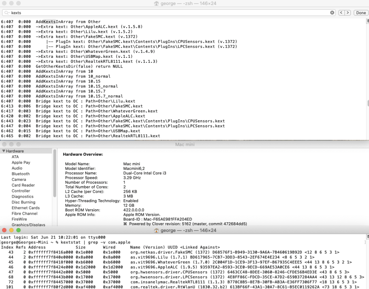Viewport: 369px width, 289px height.
Task: Click the Board-ID Mac-F65AE981FFA204ED line
Action: [x=157, y=219]
